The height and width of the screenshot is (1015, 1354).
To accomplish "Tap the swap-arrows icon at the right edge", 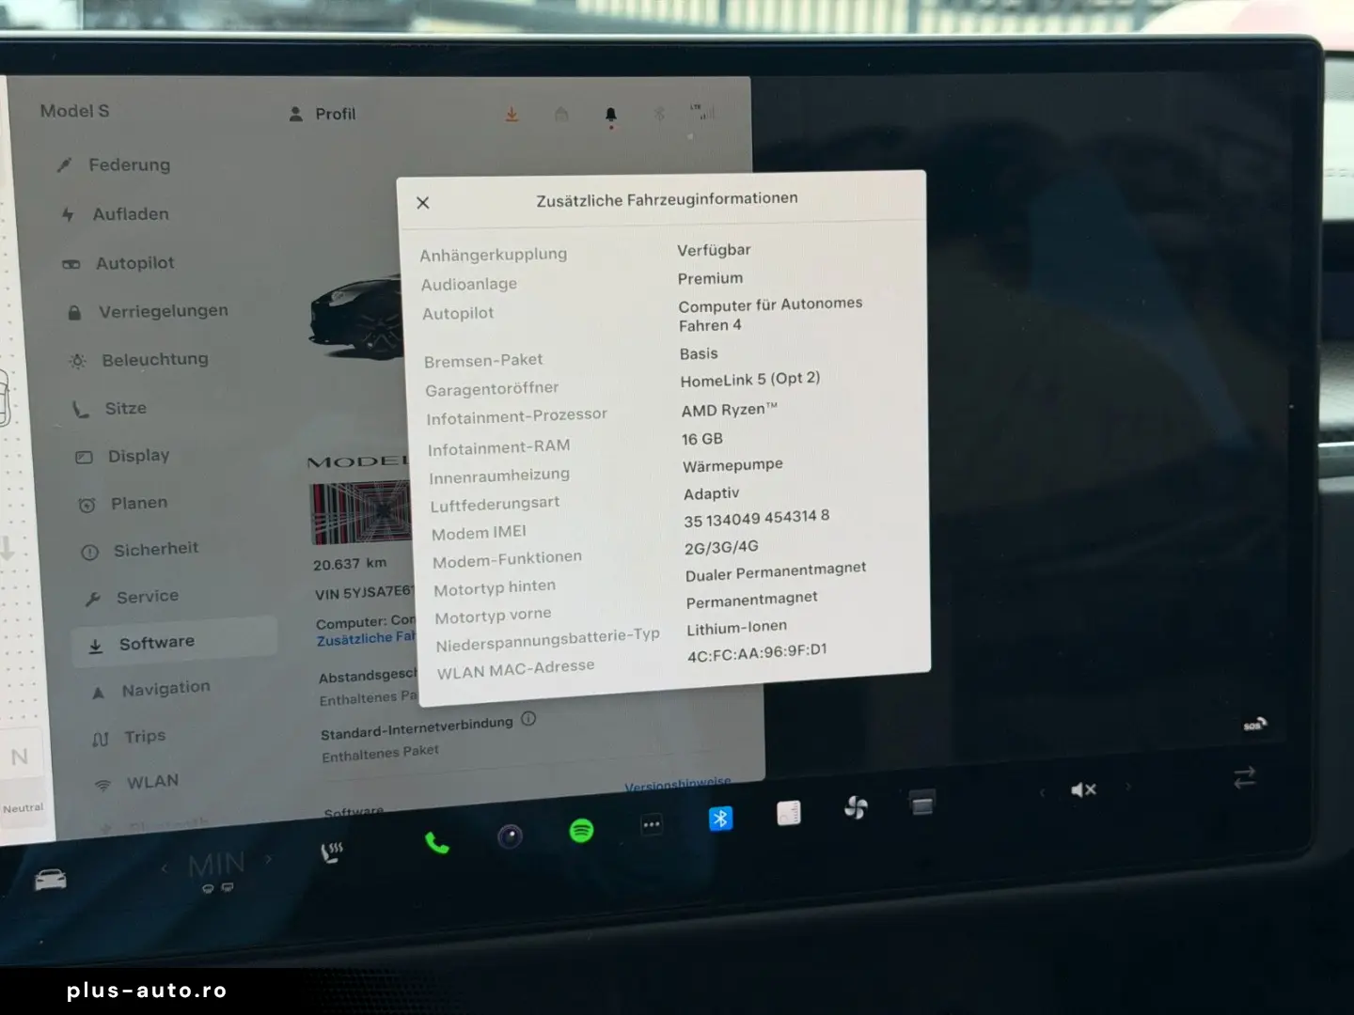I will coord(1244,777).
